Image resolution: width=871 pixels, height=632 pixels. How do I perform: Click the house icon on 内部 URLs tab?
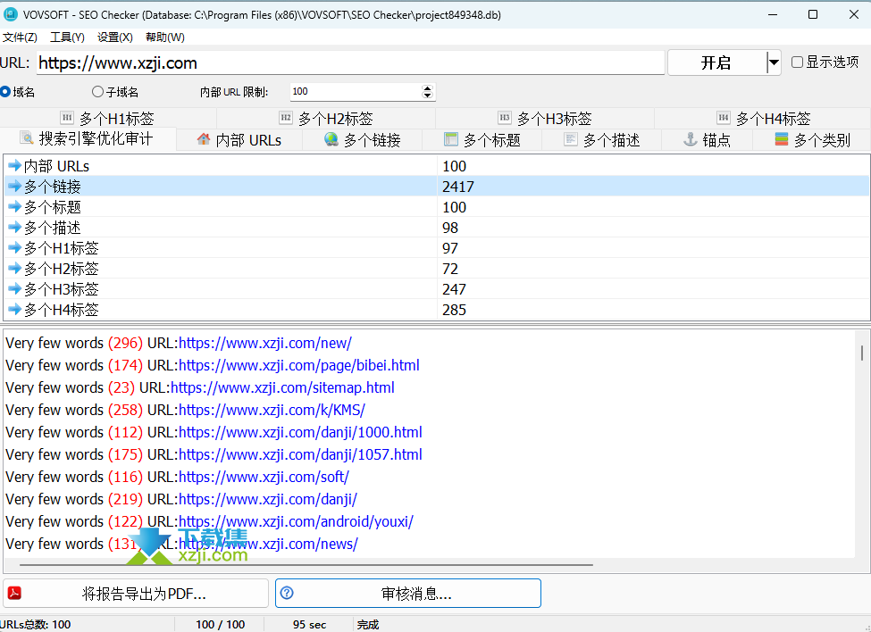204,139
